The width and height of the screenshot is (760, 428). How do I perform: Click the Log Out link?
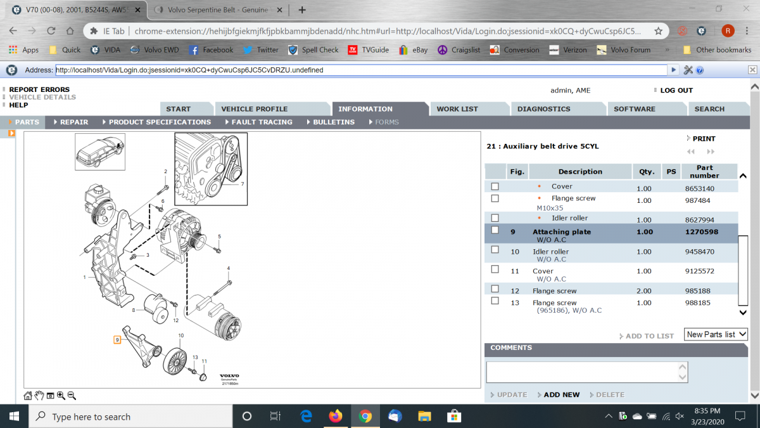coord(676,91)
